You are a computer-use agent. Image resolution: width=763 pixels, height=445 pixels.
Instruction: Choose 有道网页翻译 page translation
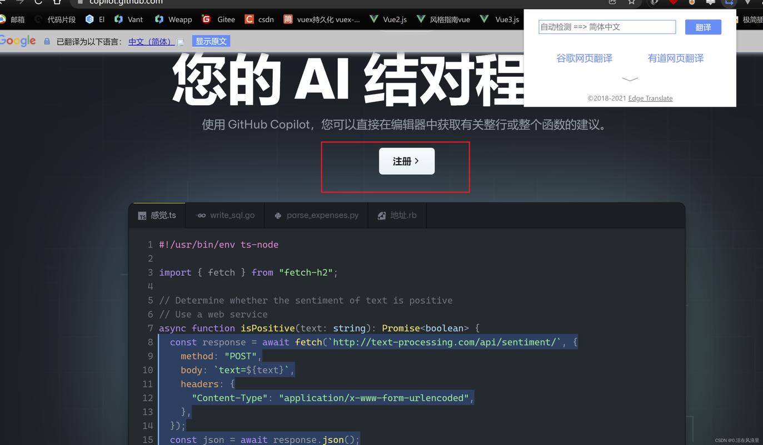[675, 58]
